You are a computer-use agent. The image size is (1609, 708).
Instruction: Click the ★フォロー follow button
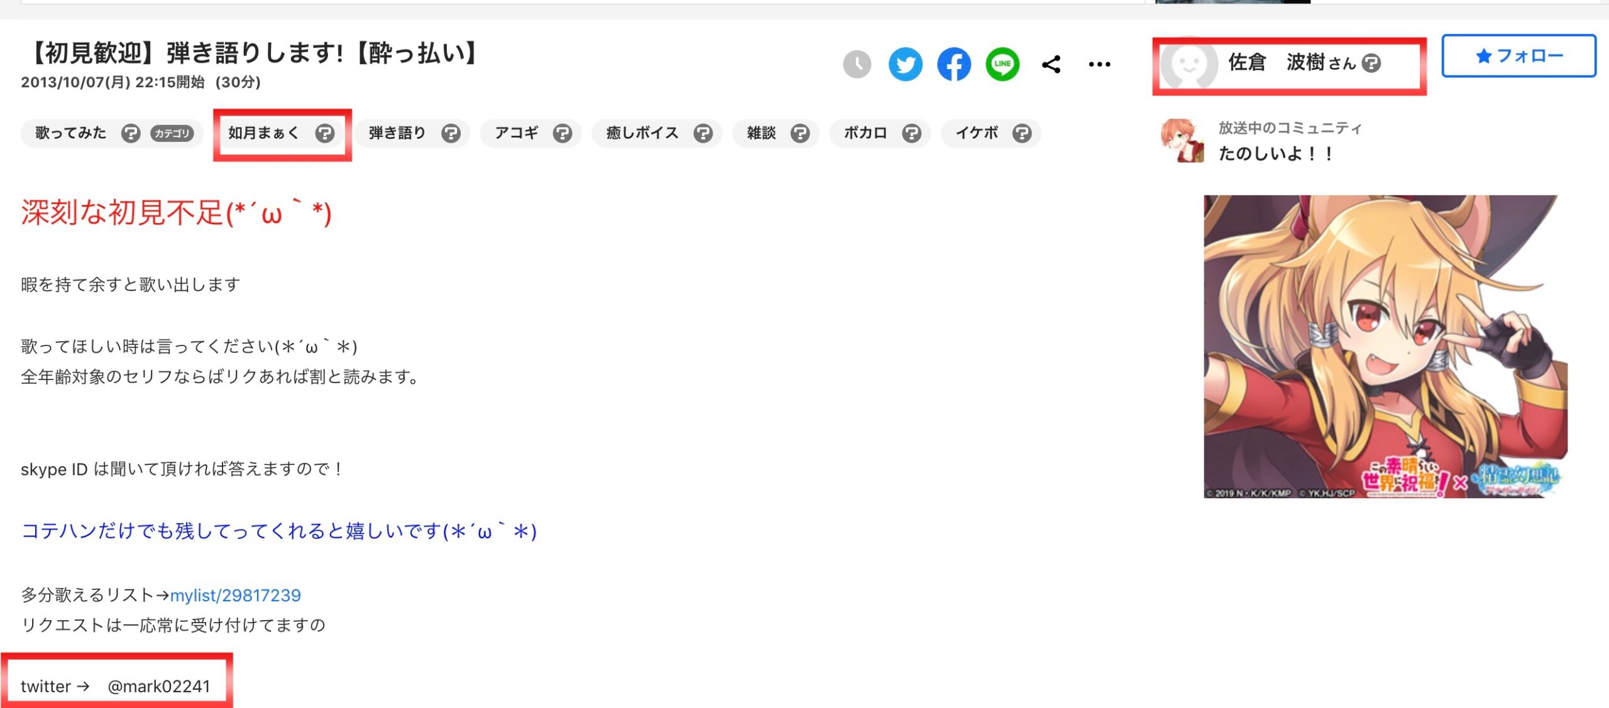pyautogui.click(x=1518, y=56)
